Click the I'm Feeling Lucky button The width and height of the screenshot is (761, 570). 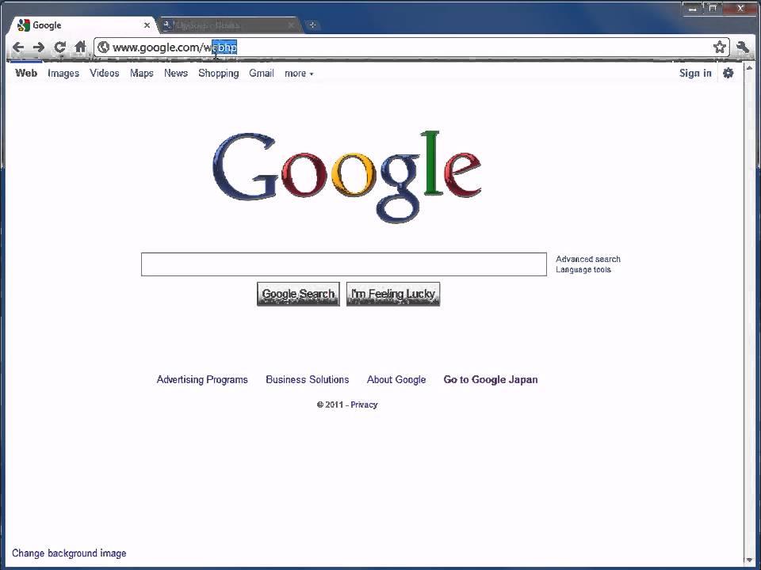pos(393,294)
